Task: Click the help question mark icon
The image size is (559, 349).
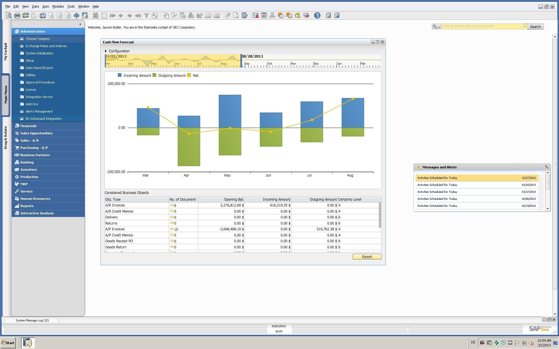Action: [318, 15]
